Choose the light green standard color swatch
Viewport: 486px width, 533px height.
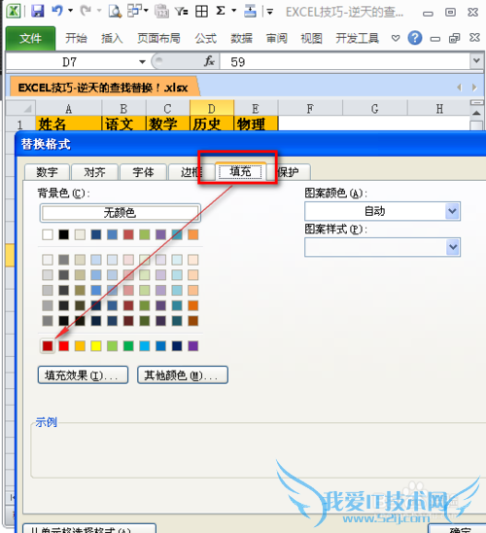coord(112,346)
